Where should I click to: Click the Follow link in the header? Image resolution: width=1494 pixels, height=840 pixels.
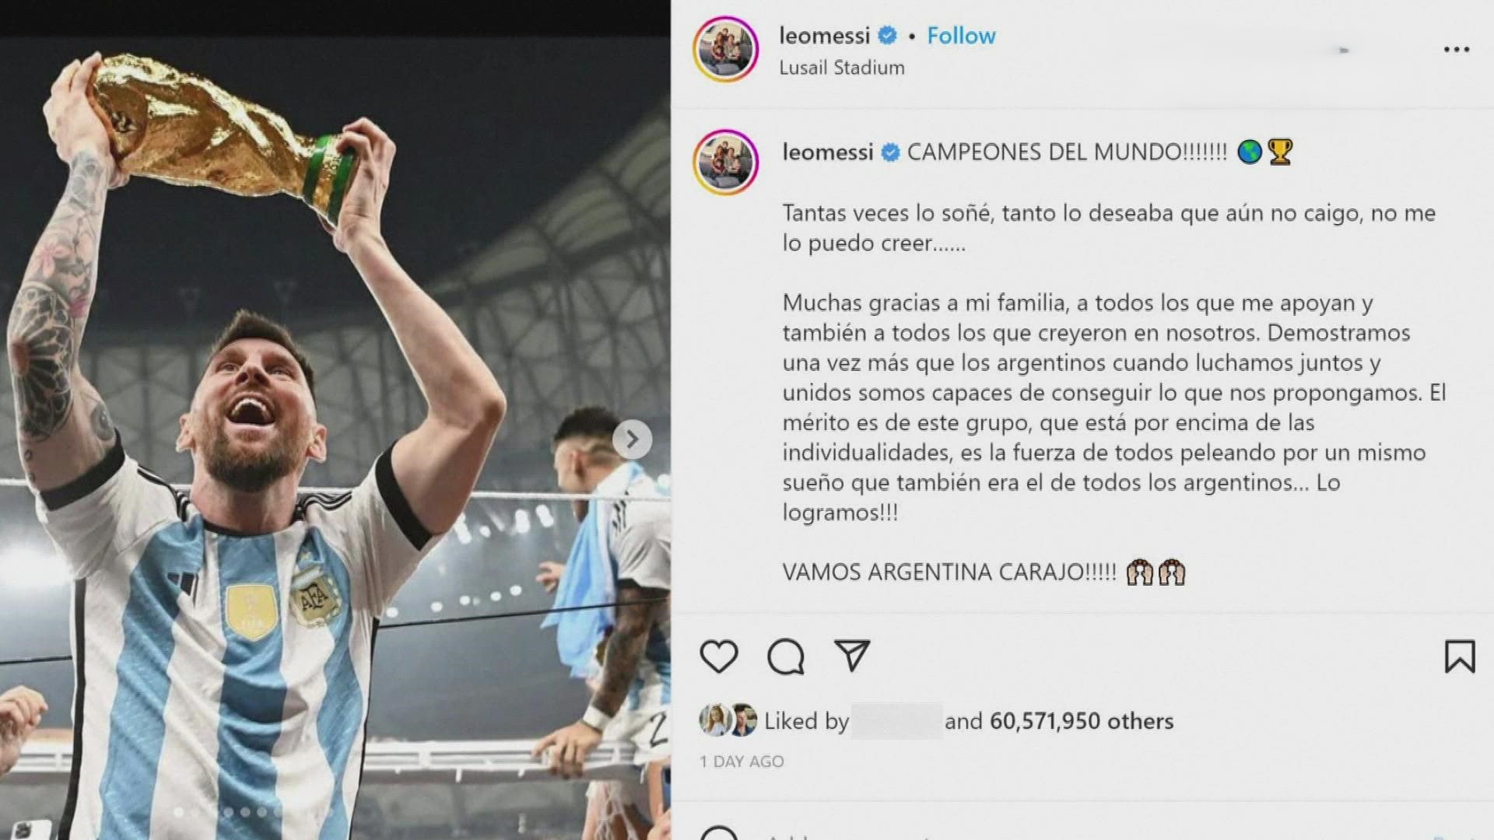click(x=961, y=36)
